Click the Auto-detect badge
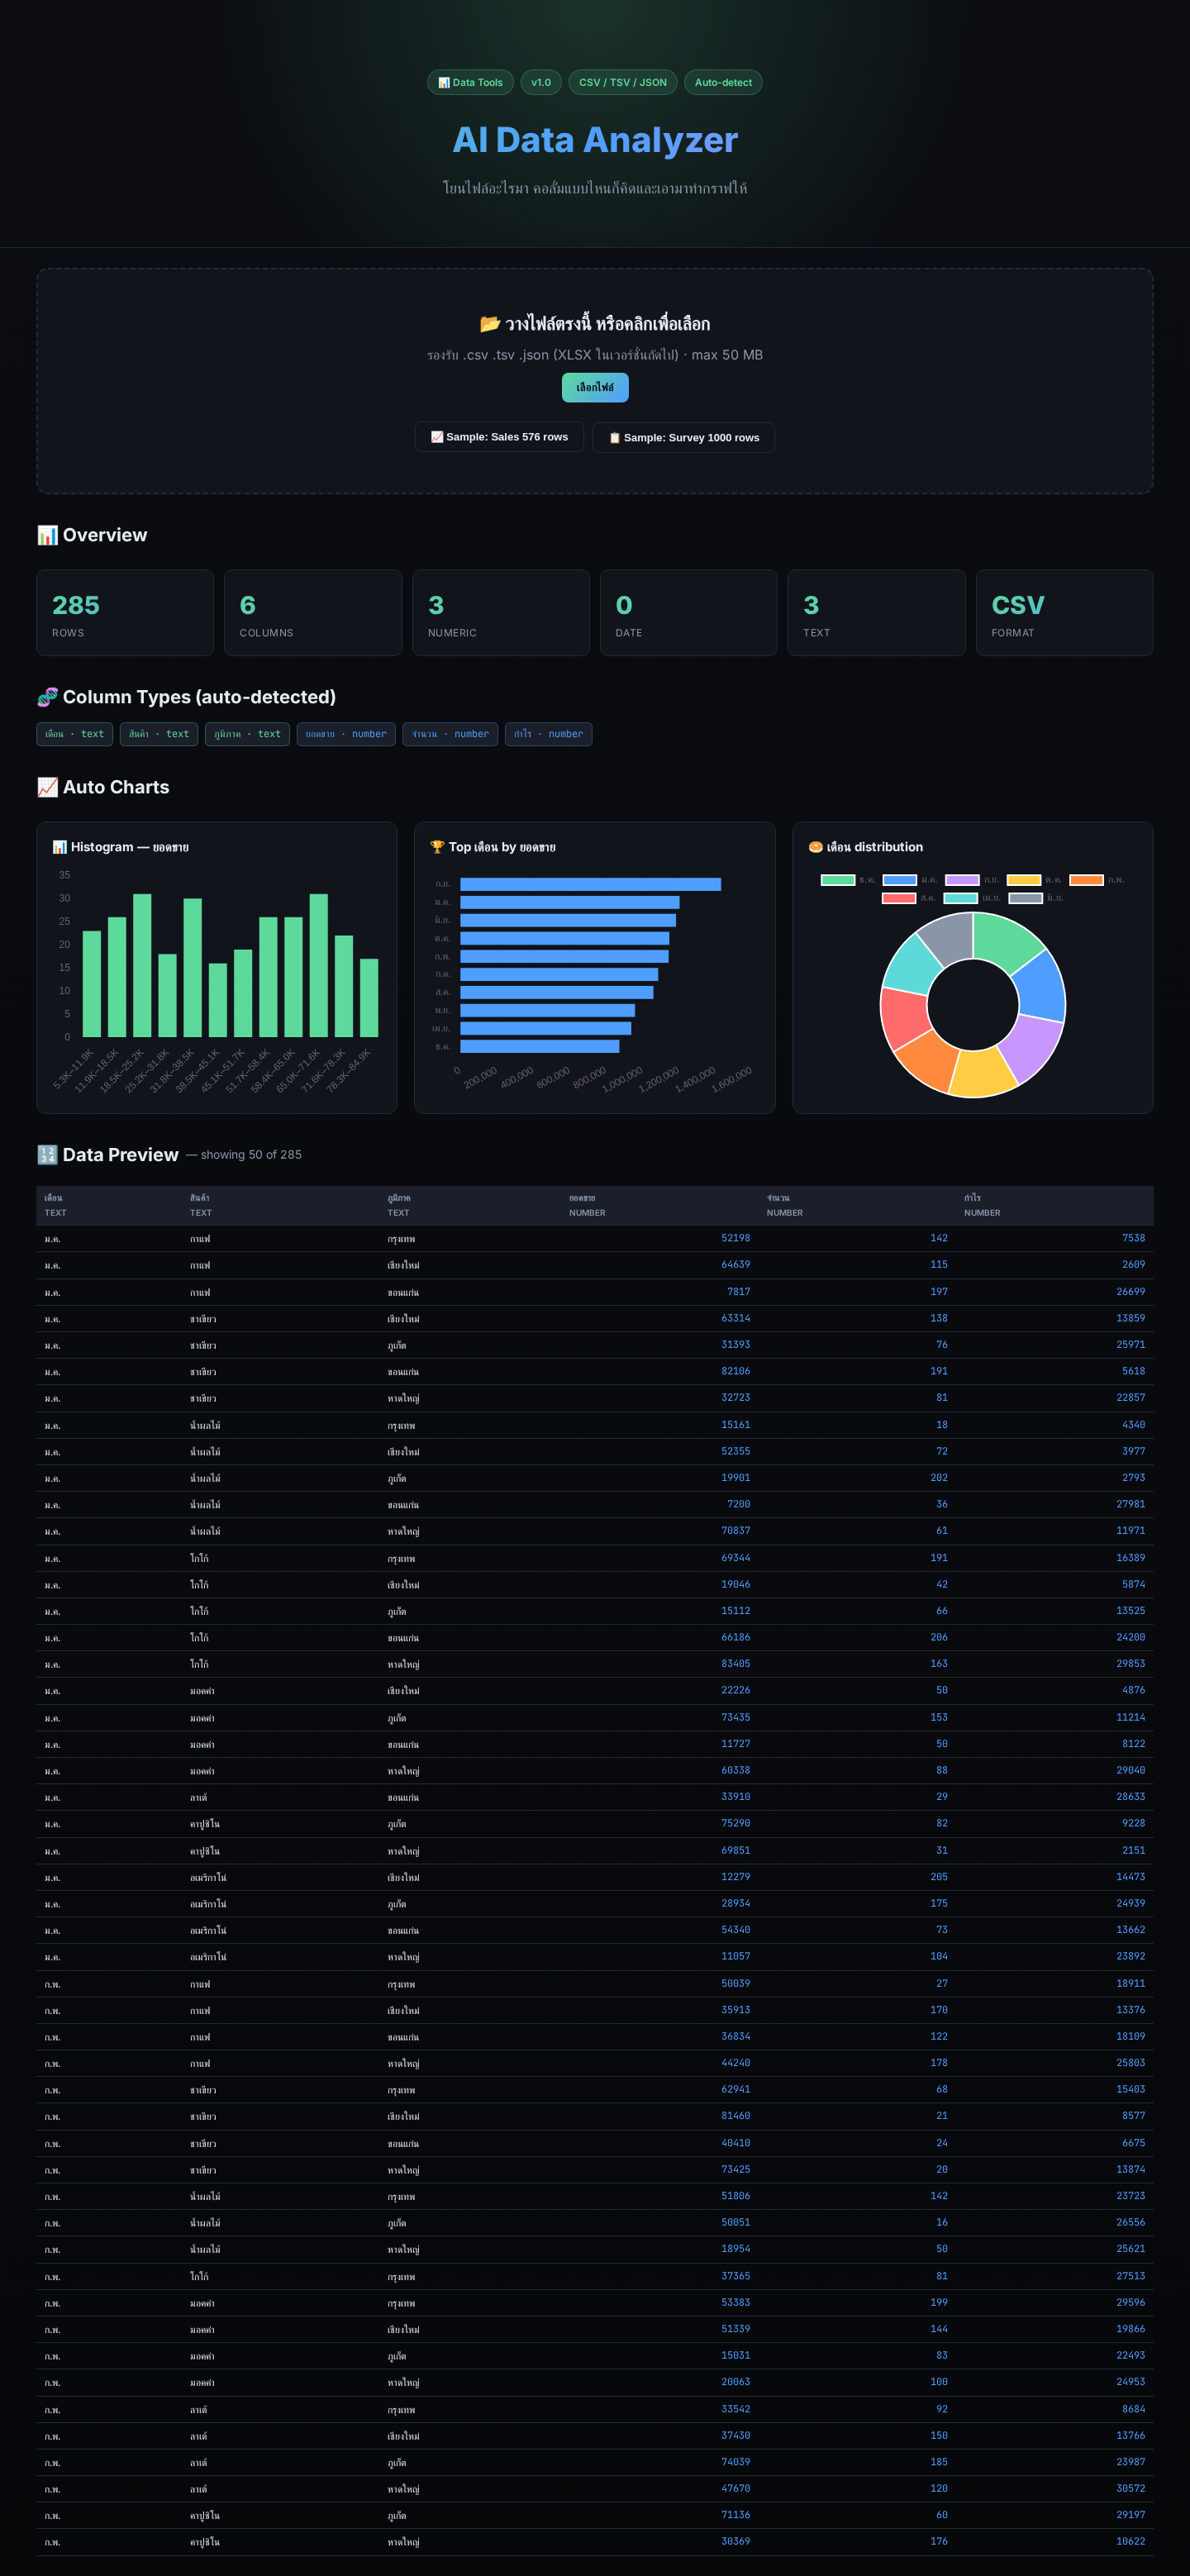 723,82
